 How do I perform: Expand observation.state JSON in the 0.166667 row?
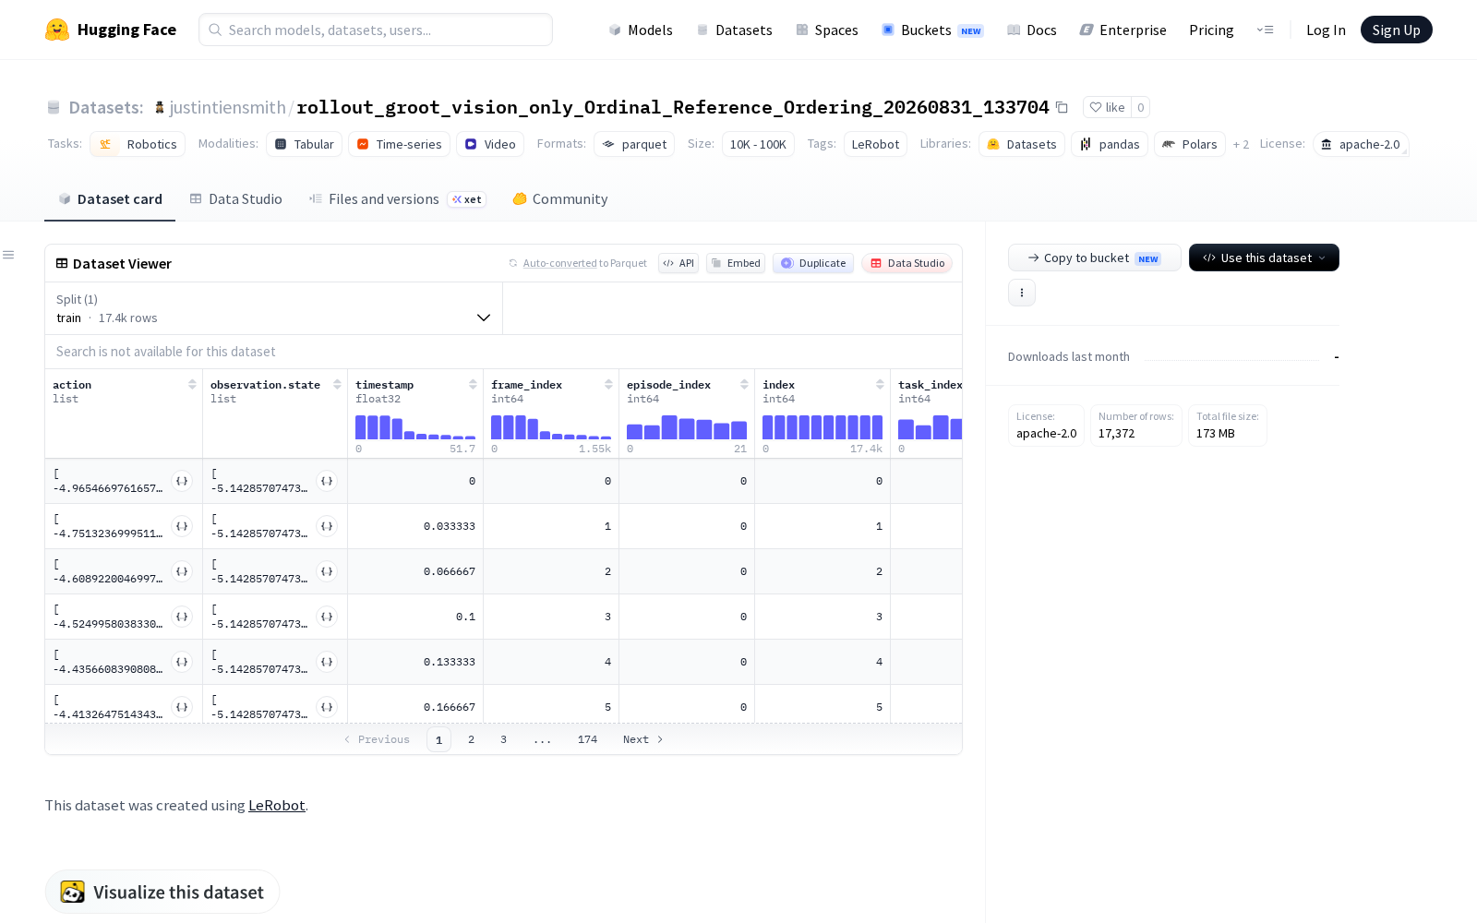[327, 707]
